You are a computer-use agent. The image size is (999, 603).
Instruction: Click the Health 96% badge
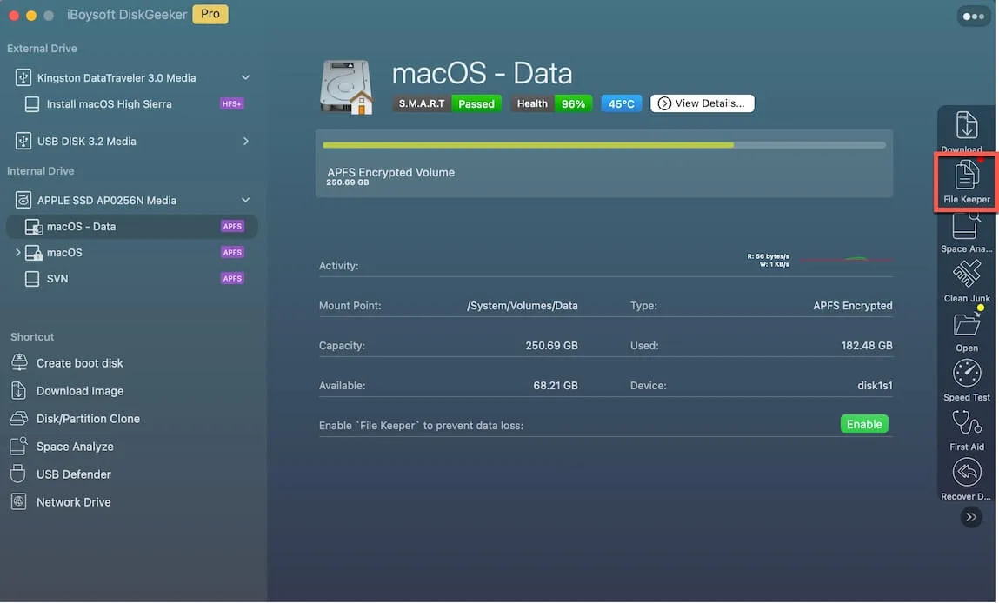coord(552,103)
